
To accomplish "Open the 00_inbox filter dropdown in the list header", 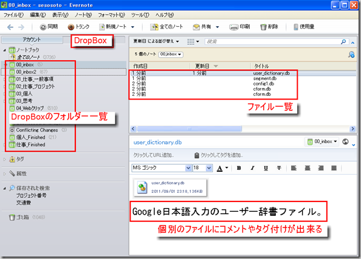I will pos(171,55).
